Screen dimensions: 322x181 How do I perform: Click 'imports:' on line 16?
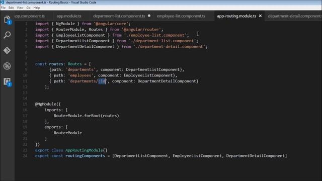pyautogui.click(x=54, y=110)
